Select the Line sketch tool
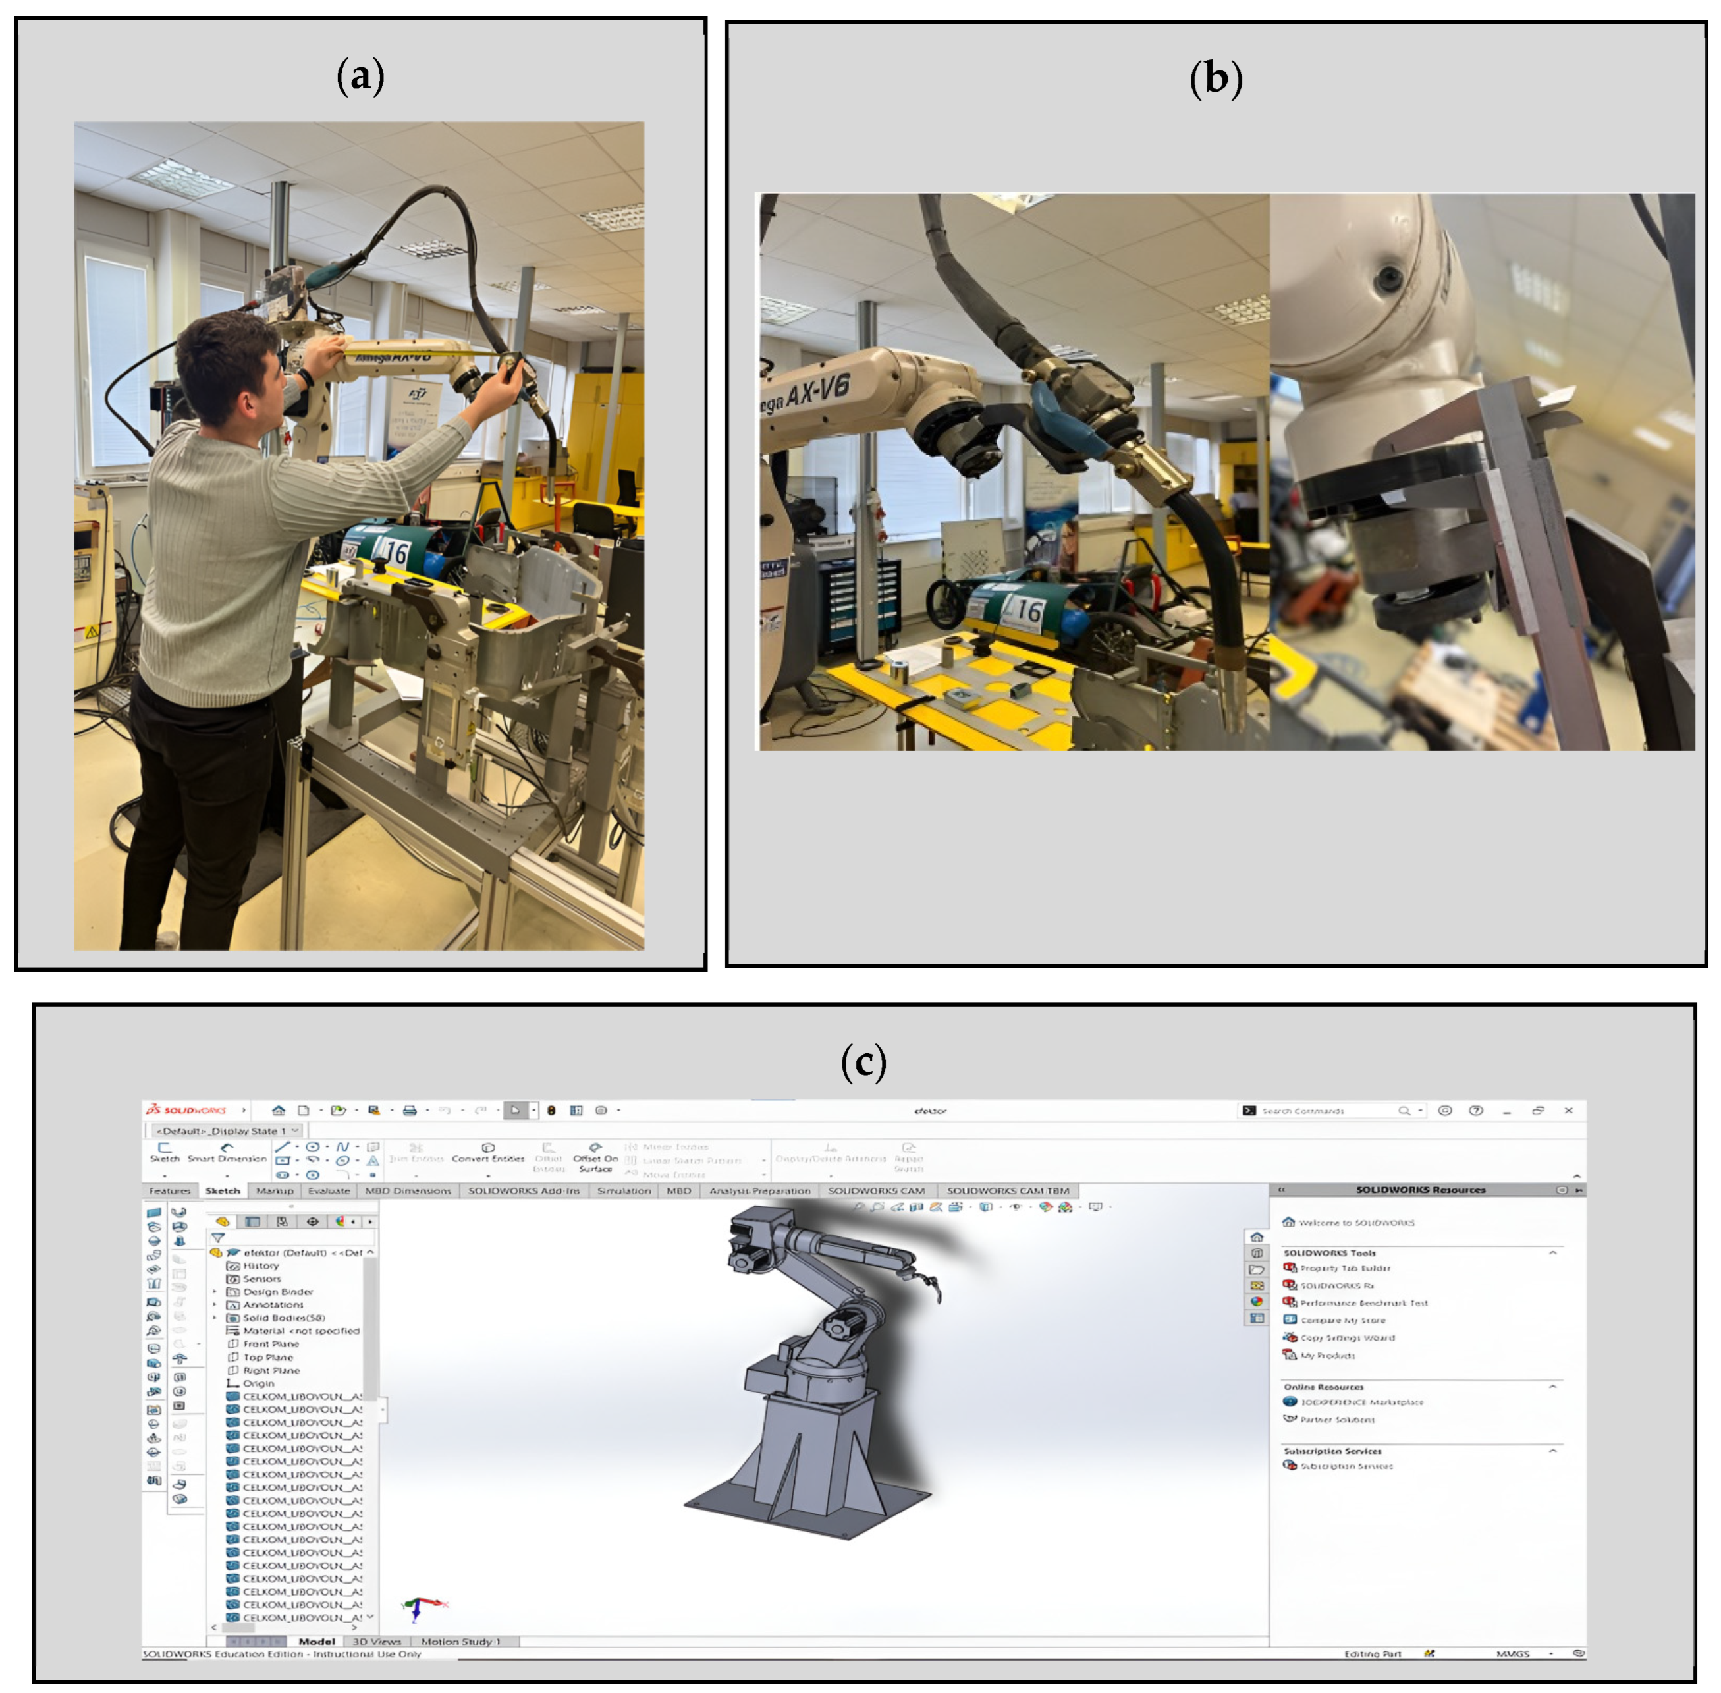 (x=282, y=1147)
